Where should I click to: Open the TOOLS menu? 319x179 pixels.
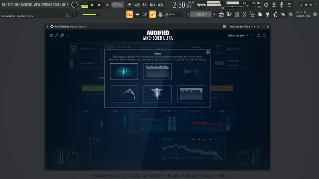(57, 5)
